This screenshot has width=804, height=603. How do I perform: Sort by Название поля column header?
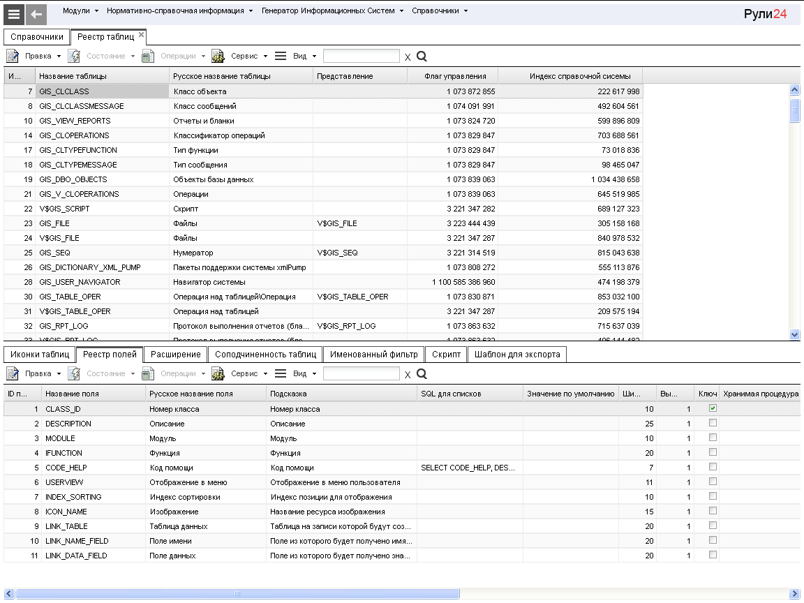click(94, 394)
